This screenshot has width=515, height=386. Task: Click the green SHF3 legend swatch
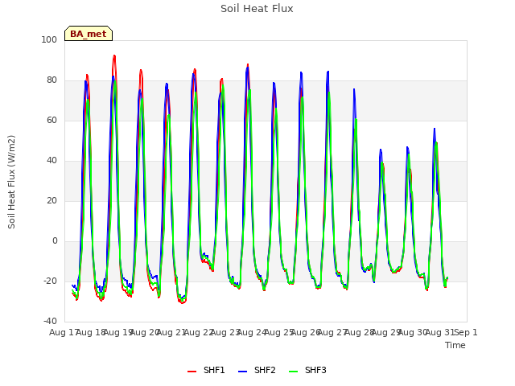pos(293,372)
